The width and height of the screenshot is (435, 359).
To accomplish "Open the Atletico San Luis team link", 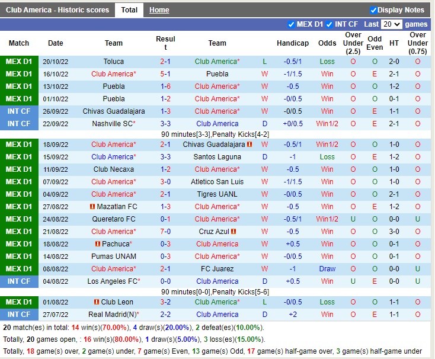I will tap(217, 182).
